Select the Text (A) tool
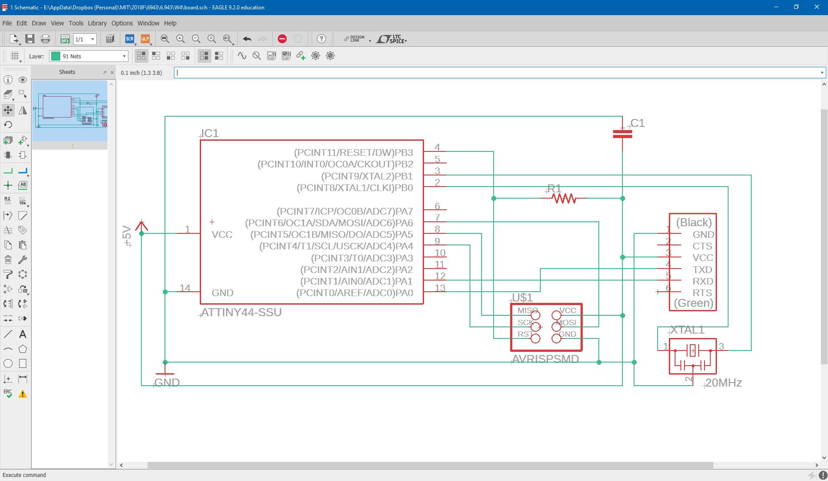The width and height of the screenshot is (828, 481). 23,334
